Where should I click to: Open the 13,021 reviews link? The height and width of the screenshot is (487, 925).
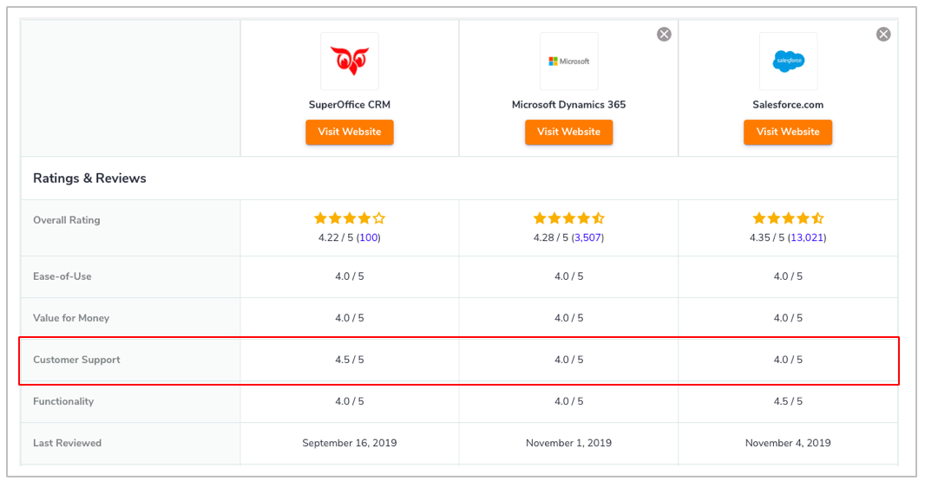coord(807,237)
